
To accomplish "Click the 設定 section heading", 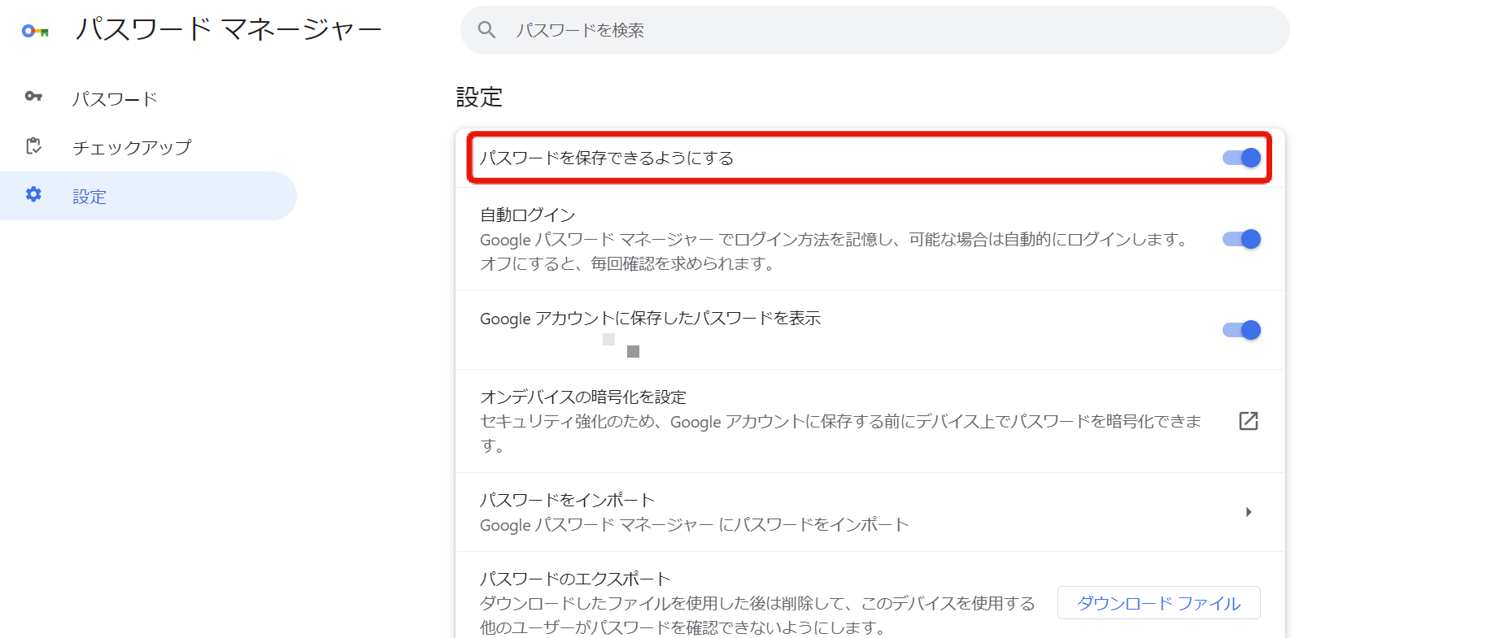I will (x=479, y=98).
